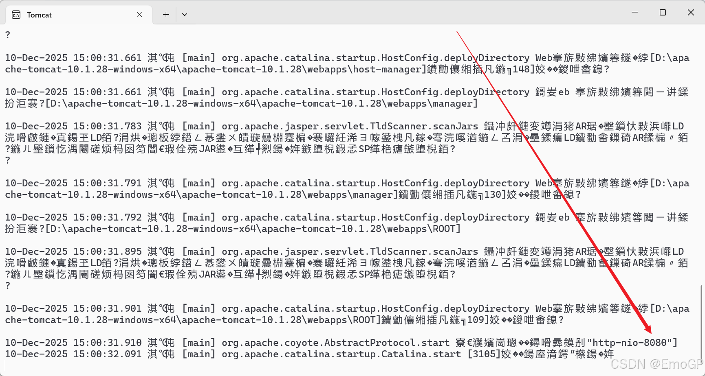
Task: Click the 15:00:31.895 timestamp
Action: tap(107, 251)
